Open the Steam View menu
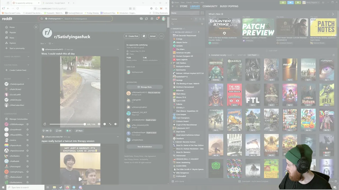 (x=182, y=2)
